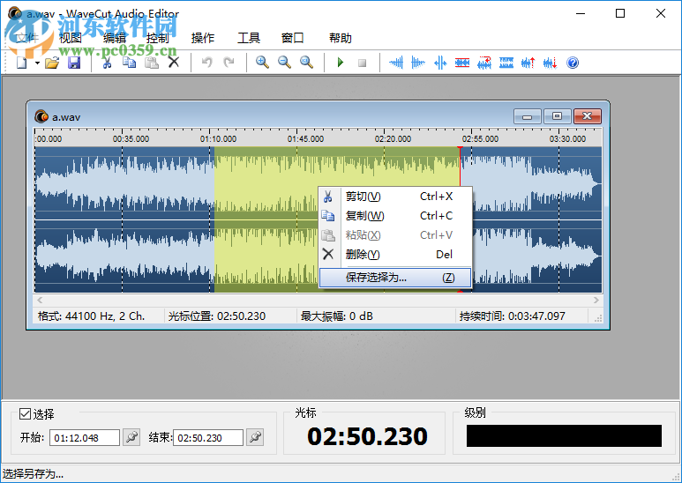Open the 操作 menu
This screenshot has width=682, height=483.
coord(203,38)
